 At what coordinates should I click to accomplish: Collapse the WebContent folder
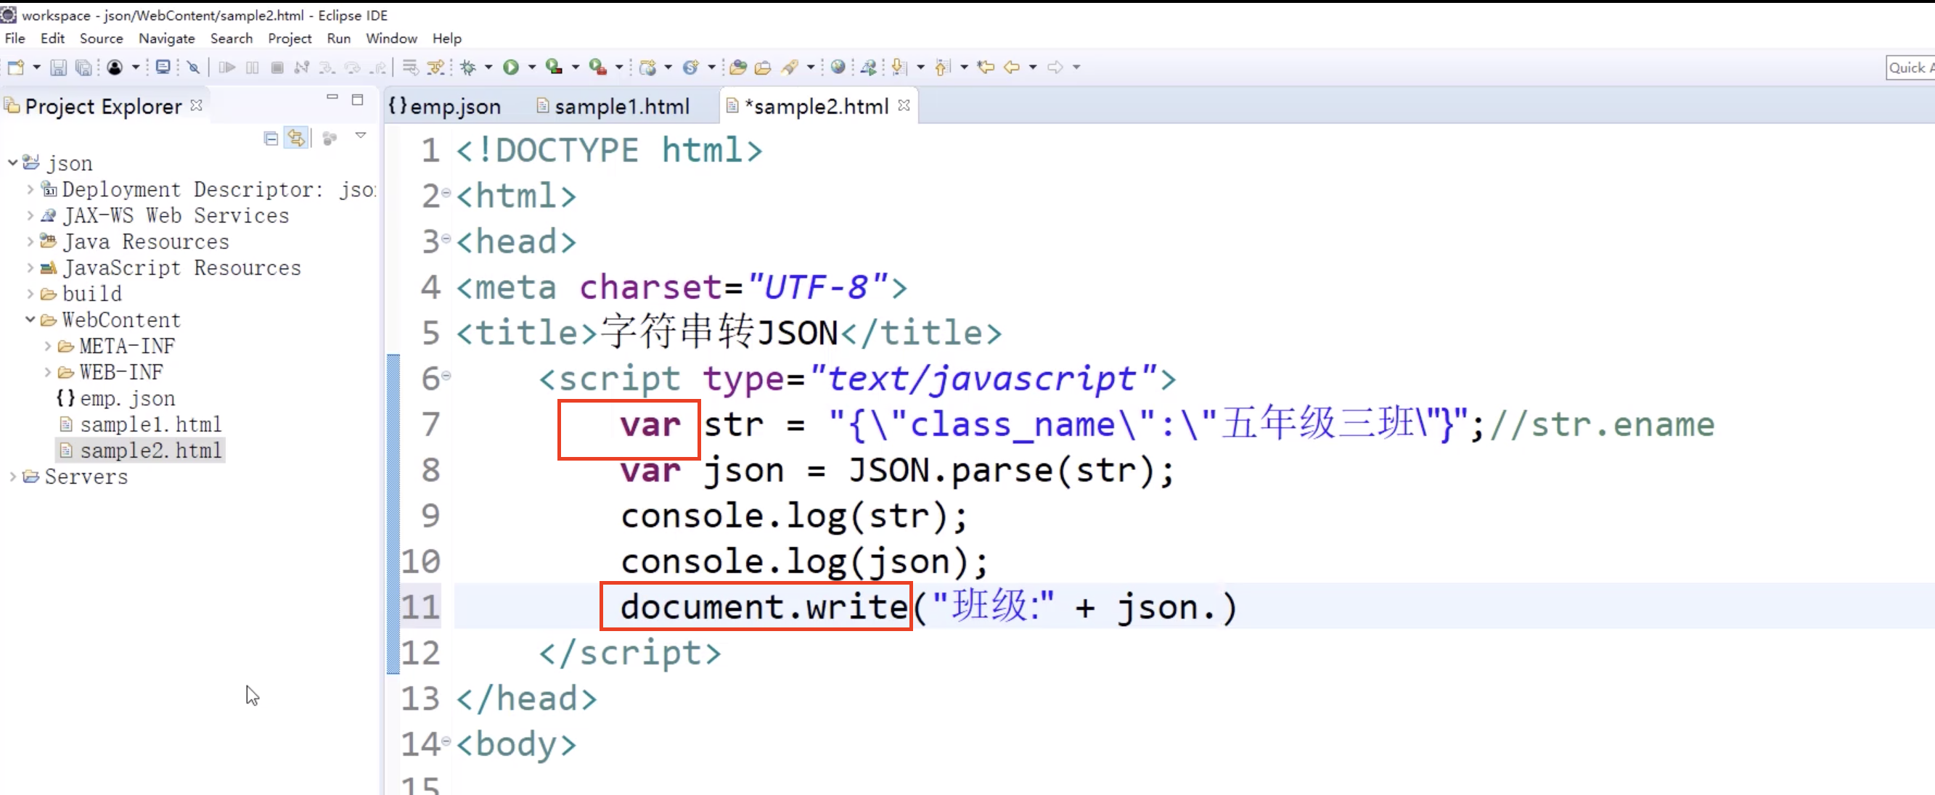click(30, 320)
